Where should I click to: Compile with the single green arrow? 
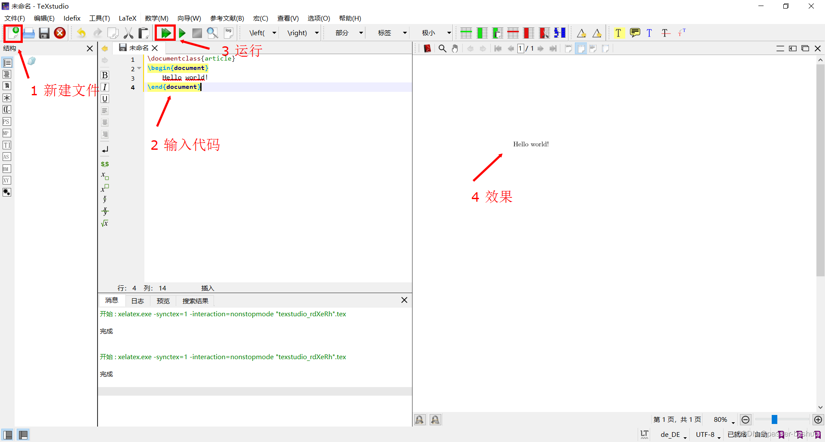coord(182,33)
